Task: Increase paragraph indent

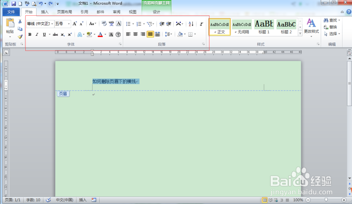Action: coord(169,24)
